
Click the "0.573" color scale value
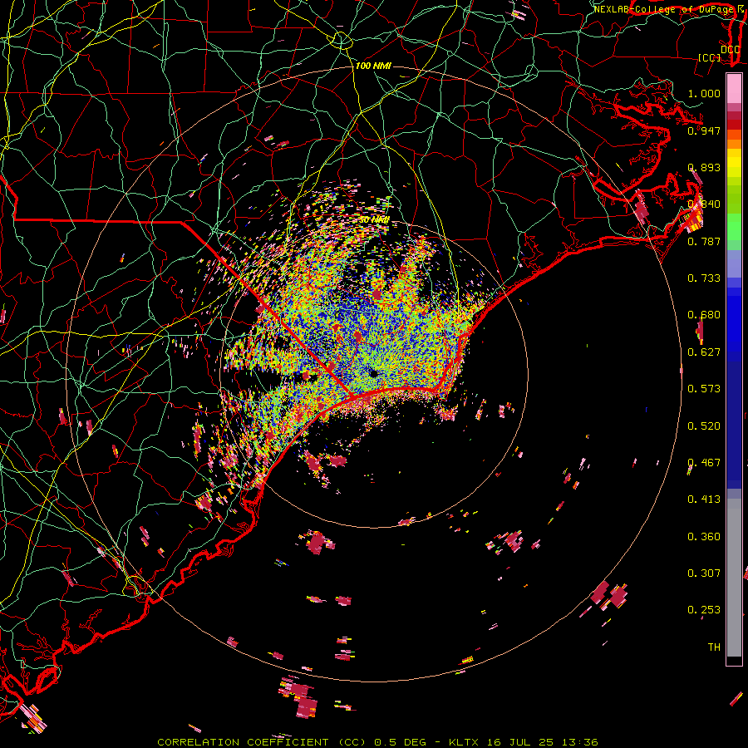pos(704,389)
